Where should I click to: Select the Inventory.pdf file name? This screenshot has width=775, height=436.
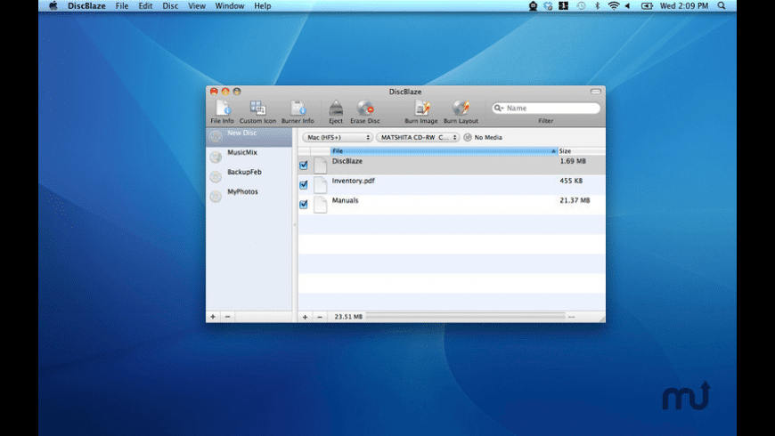(x=354, y=181)
